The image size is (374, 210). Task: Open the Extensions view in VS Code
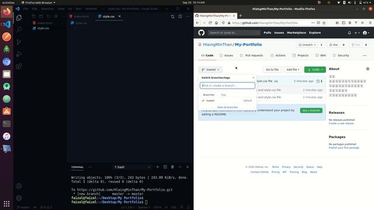(x=19, y=66)
